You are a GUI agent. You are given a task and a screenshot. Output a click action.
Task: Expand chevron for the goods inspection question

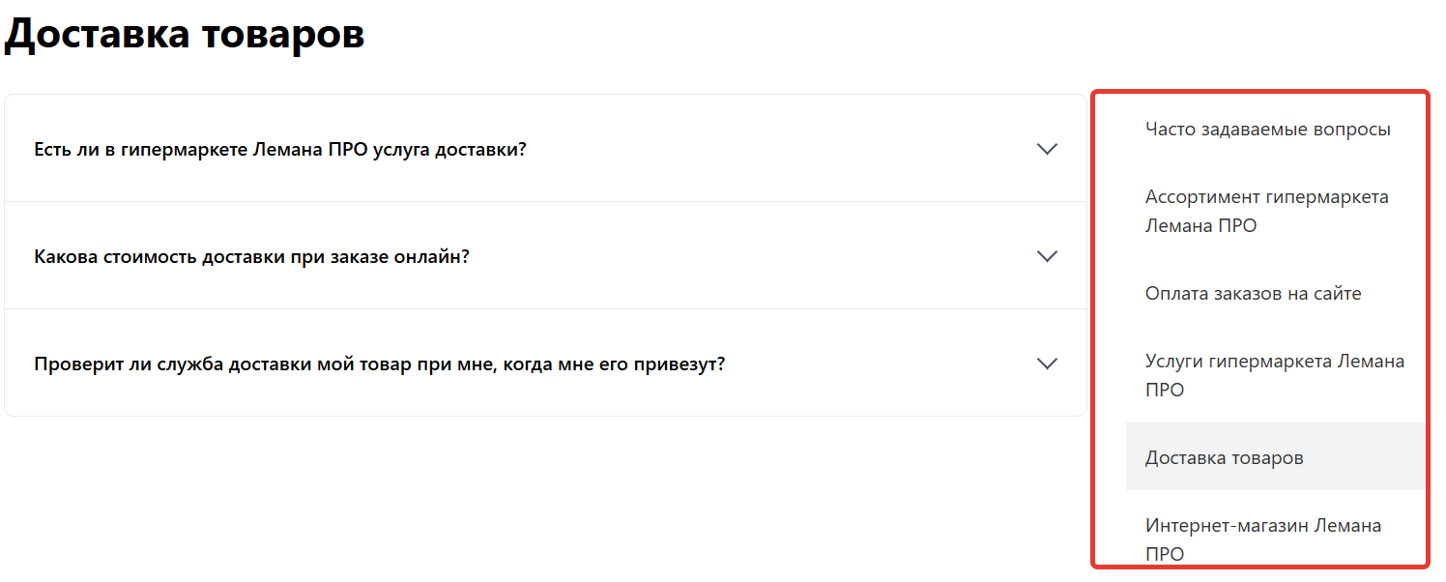1047,364
